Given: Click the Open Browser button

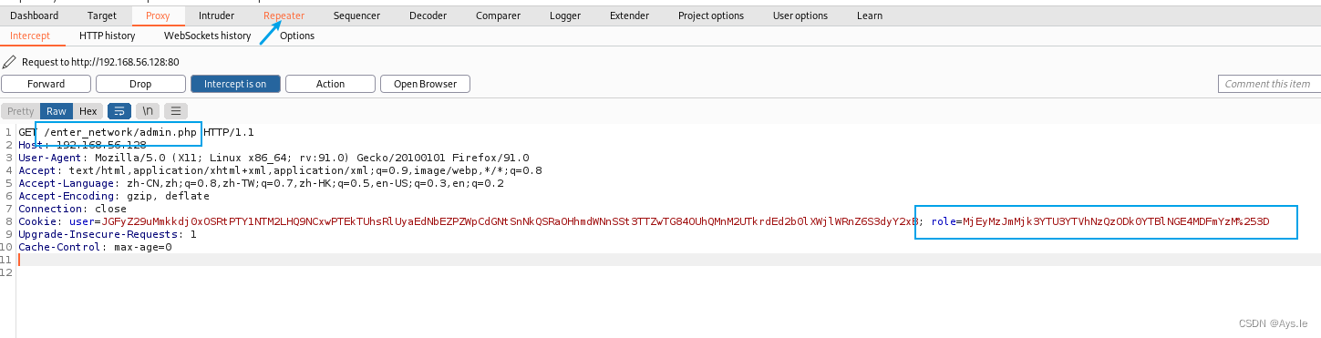Looking at the screenshot, I should [x=425, y=84].
